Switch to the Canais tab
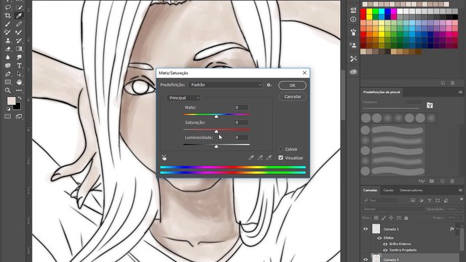Screen dimensions: 466x262 tap(388, 190)
